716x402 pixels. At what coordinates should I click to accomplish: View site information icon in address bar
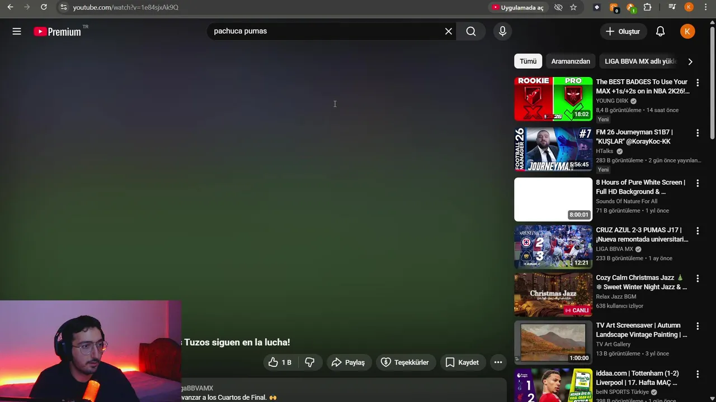pos(63,7)
